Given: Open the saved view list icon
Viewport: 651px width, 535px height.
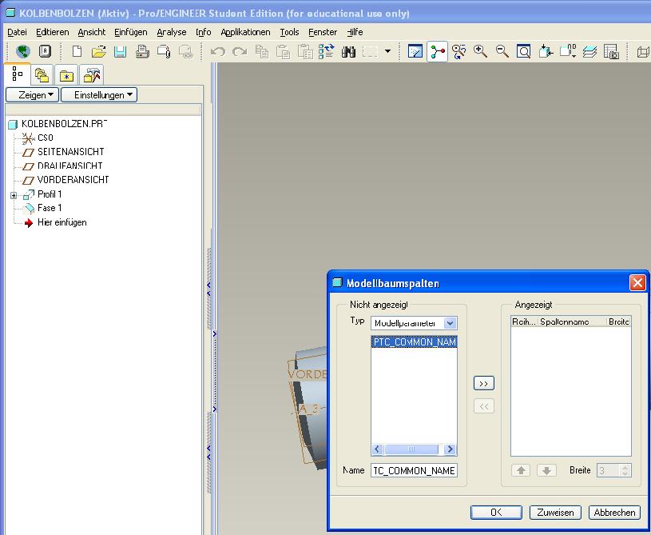Looking at the screenshot, I should (568, 51).
